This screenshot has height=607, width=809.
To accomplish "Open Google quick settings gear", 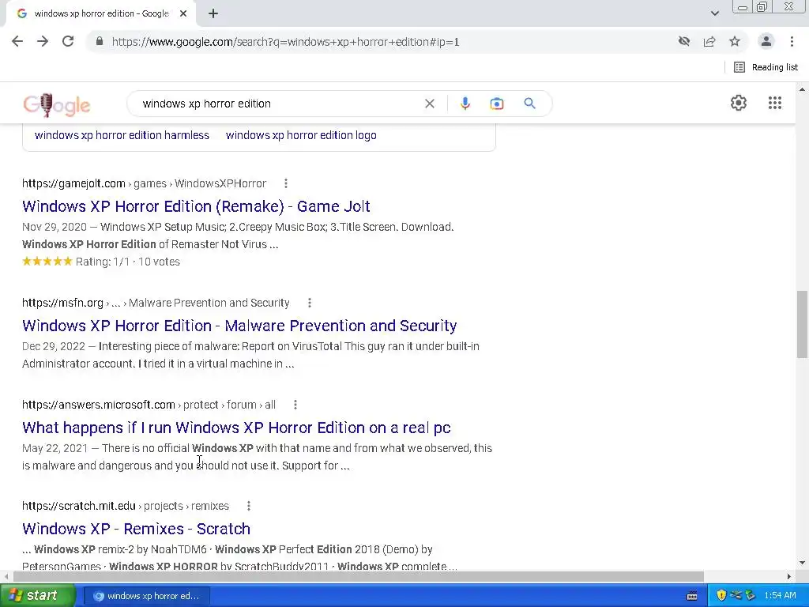I will click(x=739, y=103).
